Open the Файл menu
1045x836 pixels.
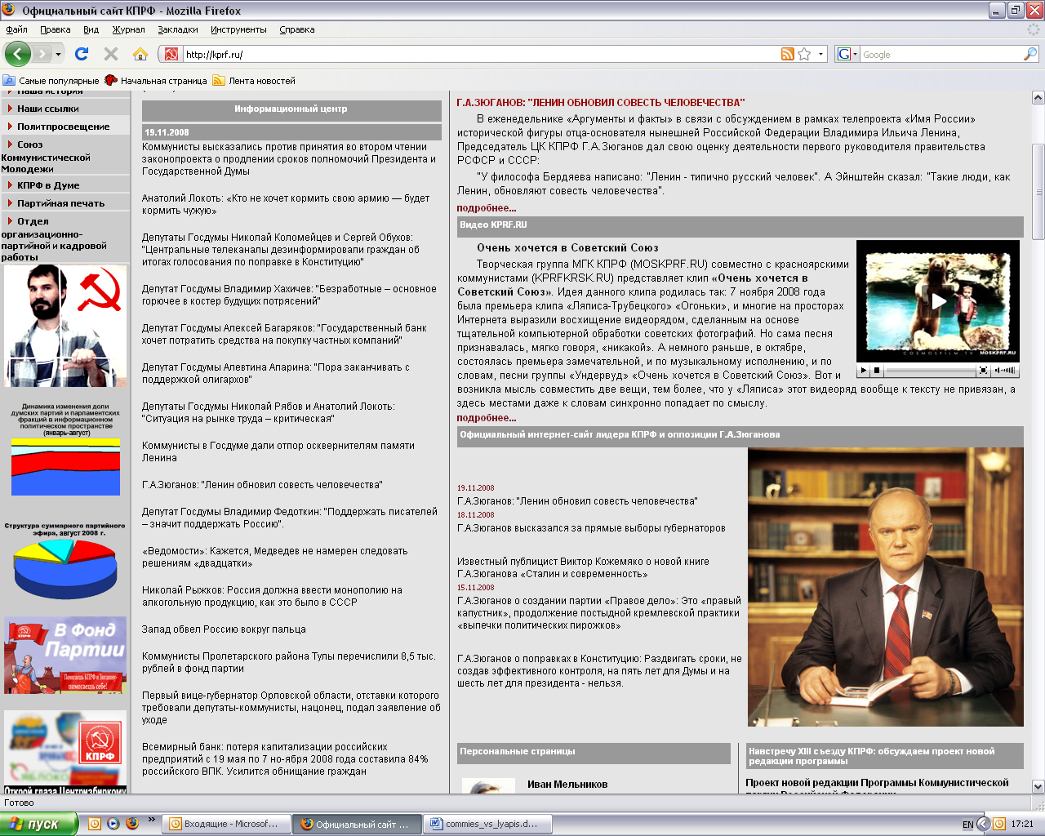click(x=16, y=29)
